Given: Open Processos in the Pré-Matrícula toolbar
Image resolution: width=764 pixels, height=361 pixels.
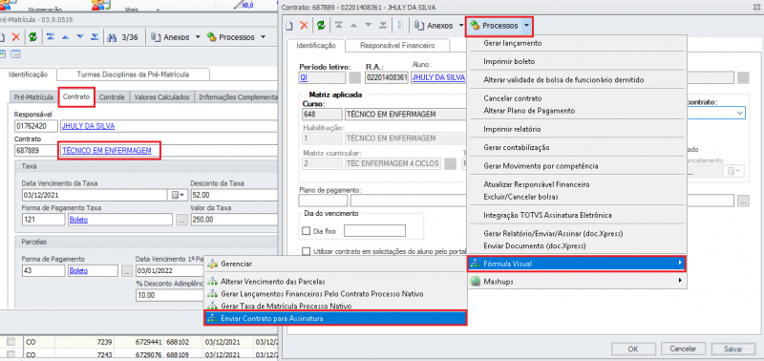Looking at the screenshot, I should tap(231, 37).
